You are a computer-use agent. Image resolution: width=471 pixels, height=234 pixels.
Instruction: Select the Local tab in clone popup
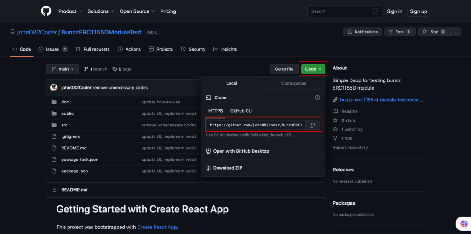[232, 83]
